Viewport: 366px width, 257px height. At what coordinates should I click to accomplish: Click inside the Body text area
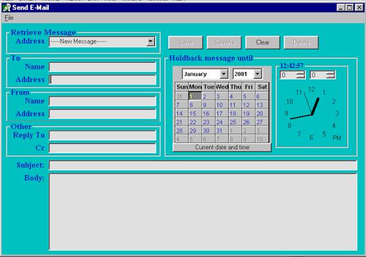[203, 212]
